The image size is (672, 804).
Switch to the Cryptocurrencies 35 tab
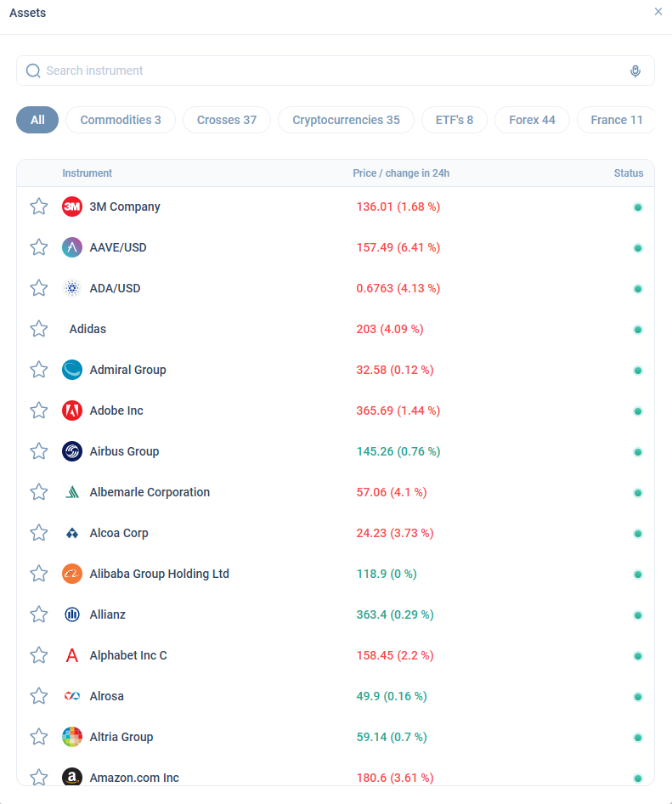click(x=346, y=120)
